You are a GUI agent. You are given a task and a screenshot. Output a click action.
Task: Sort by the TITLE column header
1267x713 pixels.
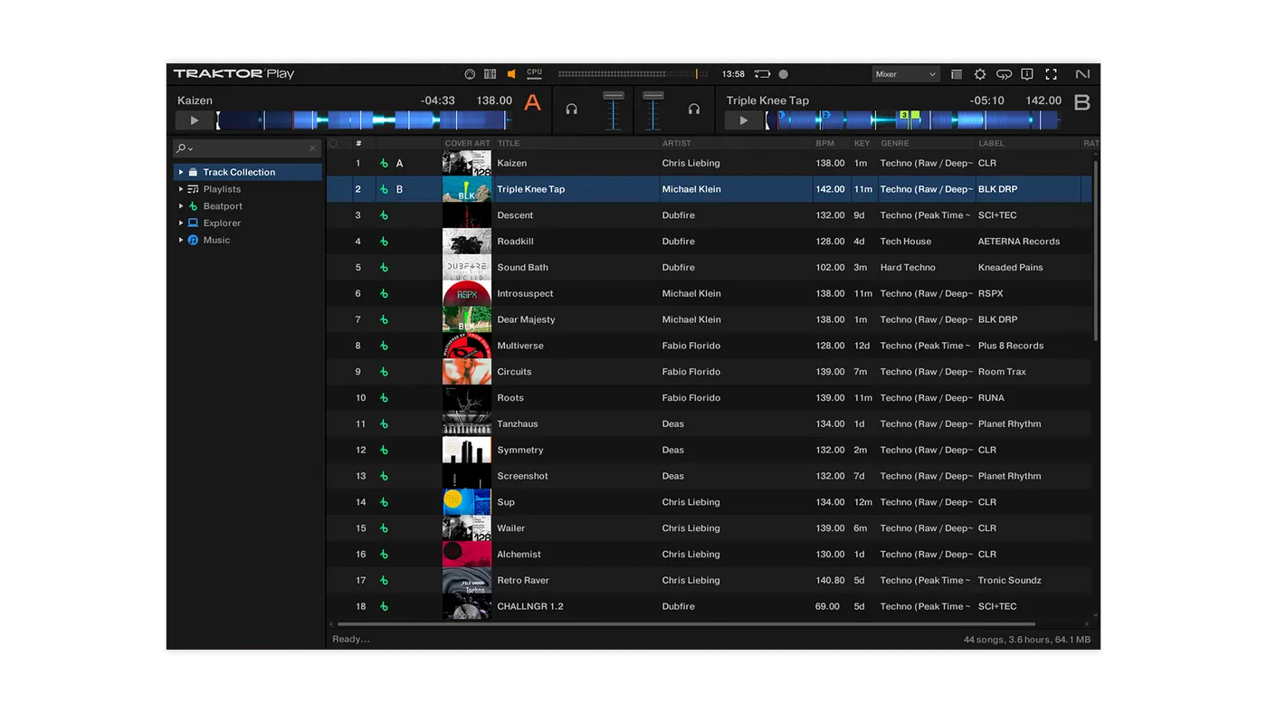(509, 143)
